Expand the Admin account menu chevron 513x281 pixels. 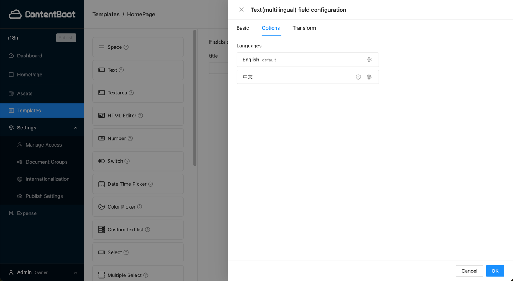pos(76,272)
